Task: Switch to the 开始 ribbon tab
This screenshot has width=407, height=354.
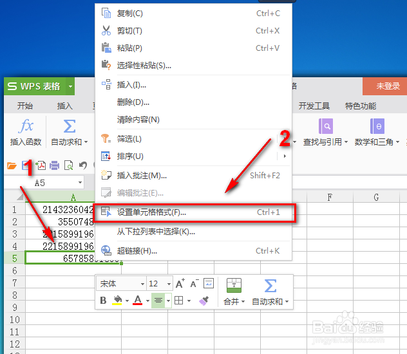Action: [25, 106]
